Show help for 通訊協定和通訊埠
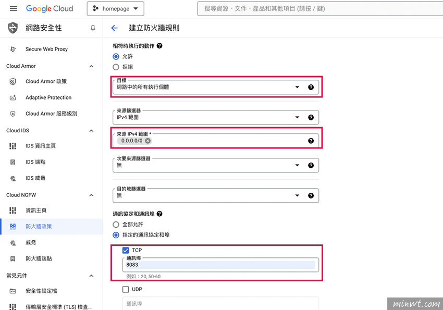This screenshot has width=443, height=310. (159, 214)
